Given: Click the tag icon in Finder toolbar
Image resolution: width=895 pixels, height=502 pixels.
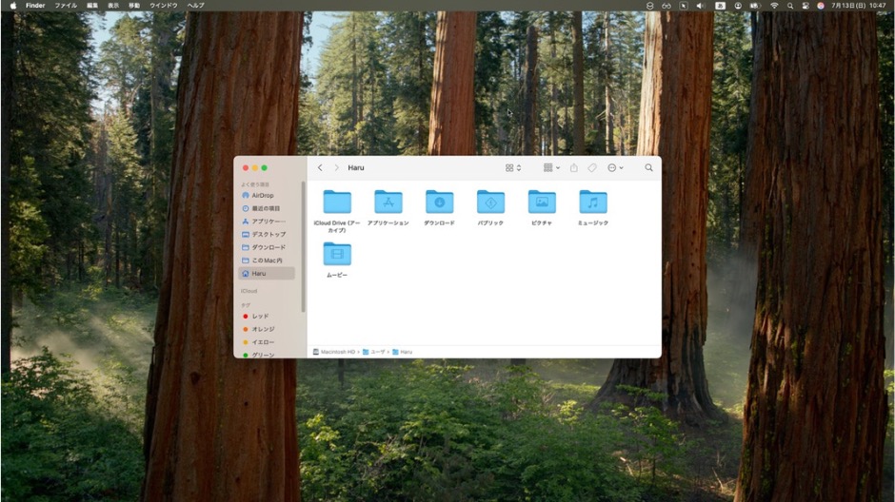Looking at the screenshot, I should click(x=592, y=167).
